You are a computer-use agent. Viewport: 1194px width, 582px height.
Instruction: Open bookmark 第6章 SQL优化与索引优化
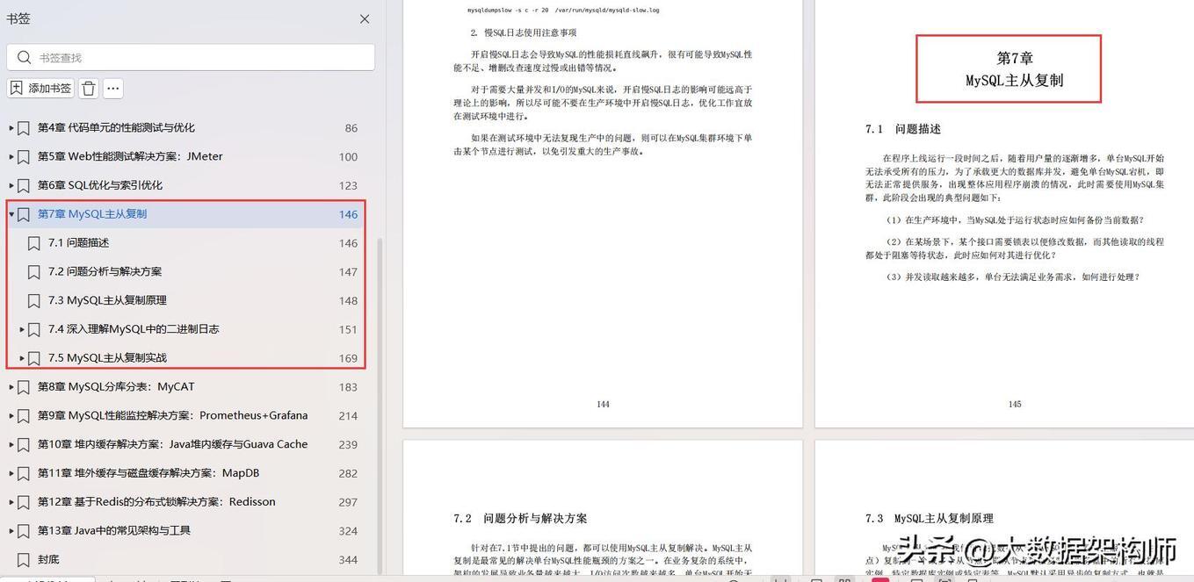click(100, 185)
